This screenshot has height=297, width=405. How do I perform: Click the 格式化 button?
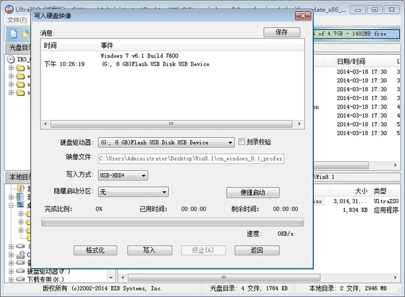95,250
